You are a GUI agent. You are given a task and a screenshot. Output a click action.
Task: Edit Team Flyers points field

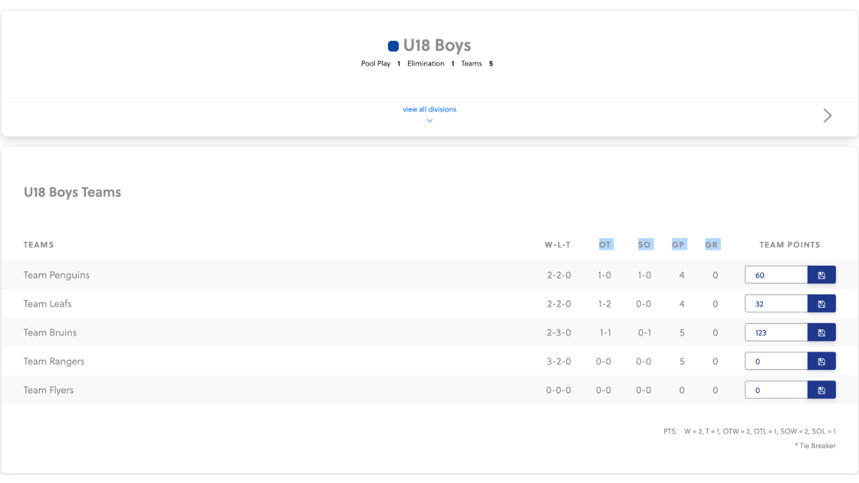pyautogui.click(x=776, y=390)
